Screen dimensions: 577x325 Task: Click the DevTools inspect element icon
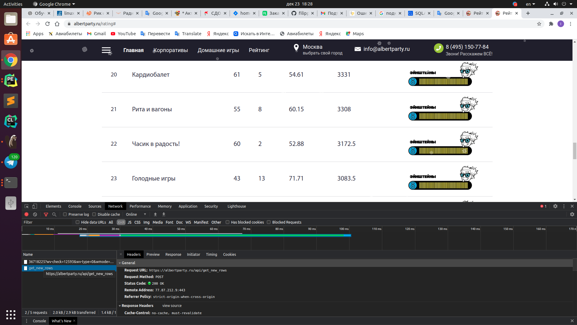(26, 206)
